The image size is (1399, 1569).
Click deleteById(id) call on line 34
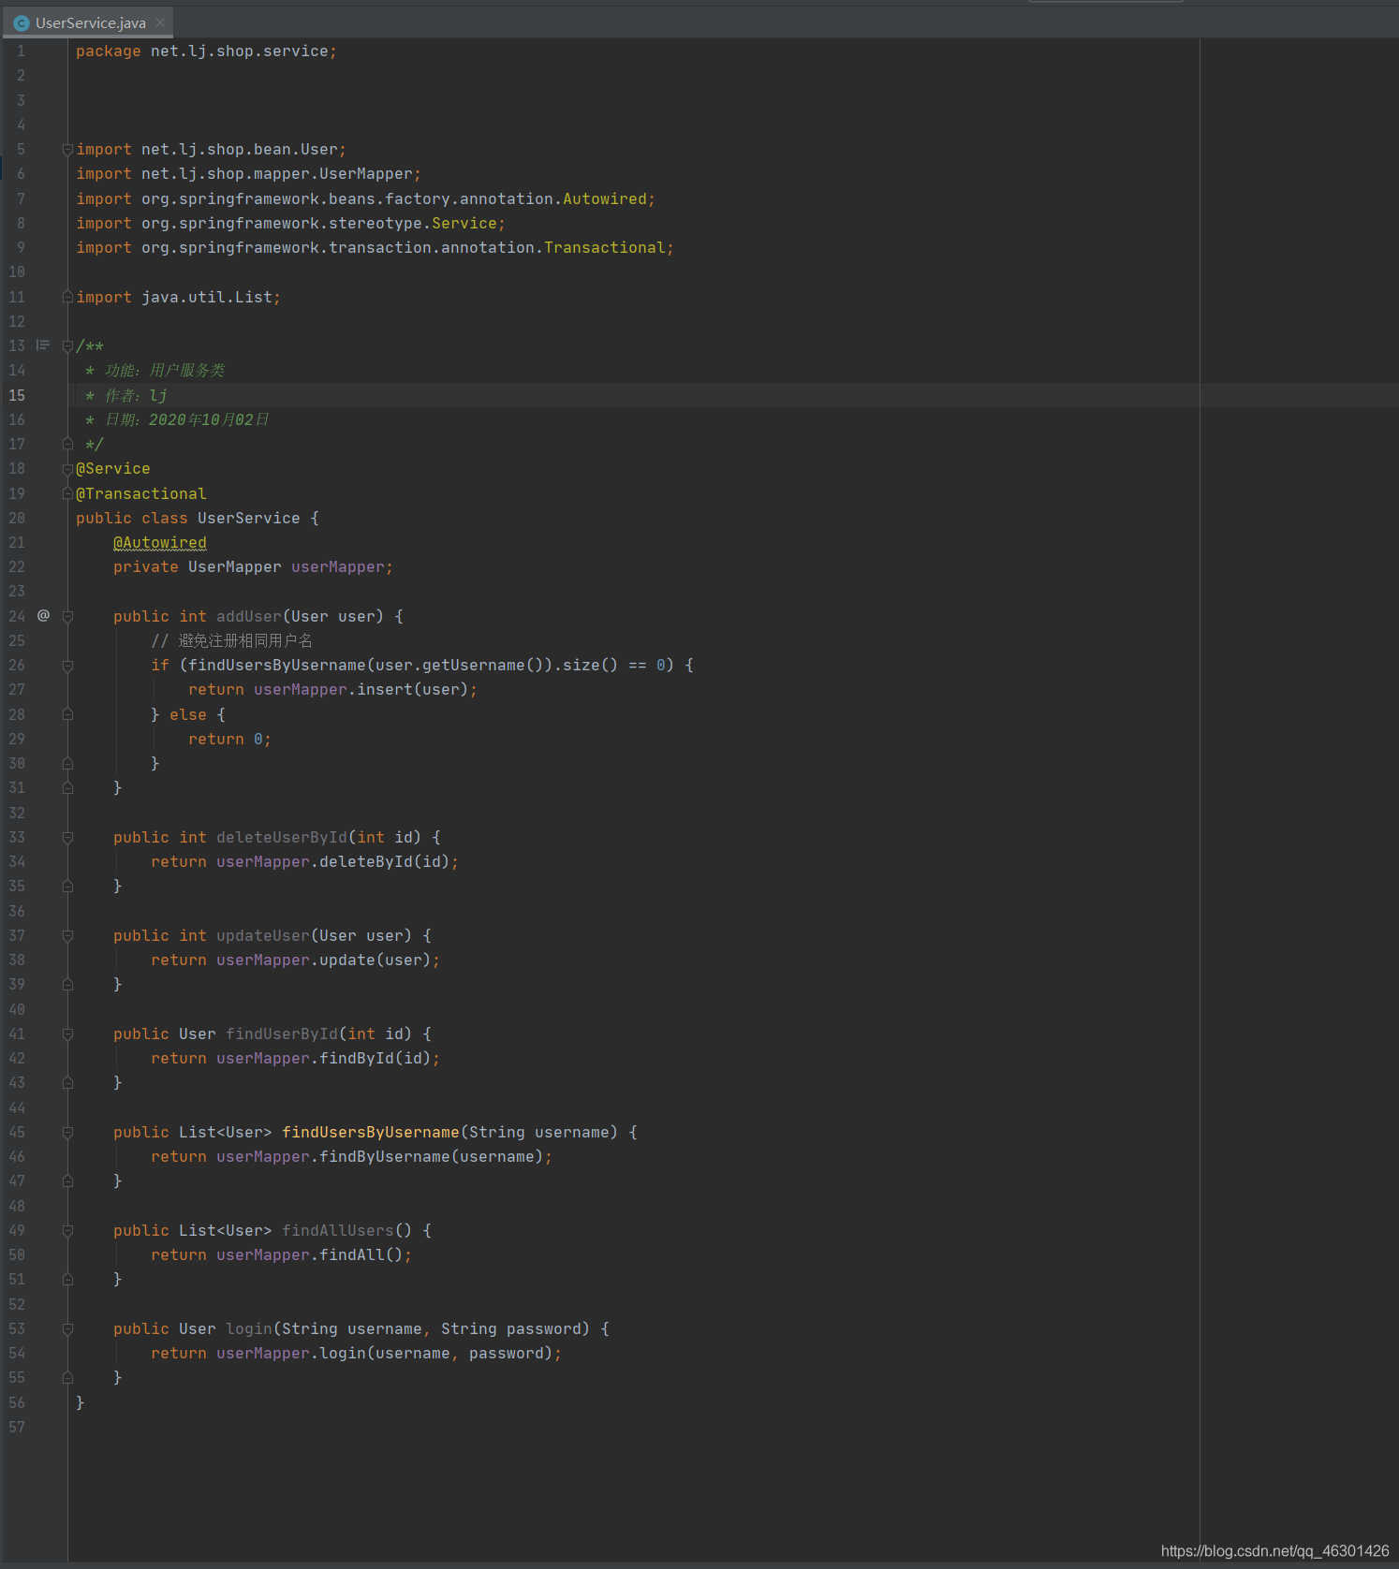384,862
